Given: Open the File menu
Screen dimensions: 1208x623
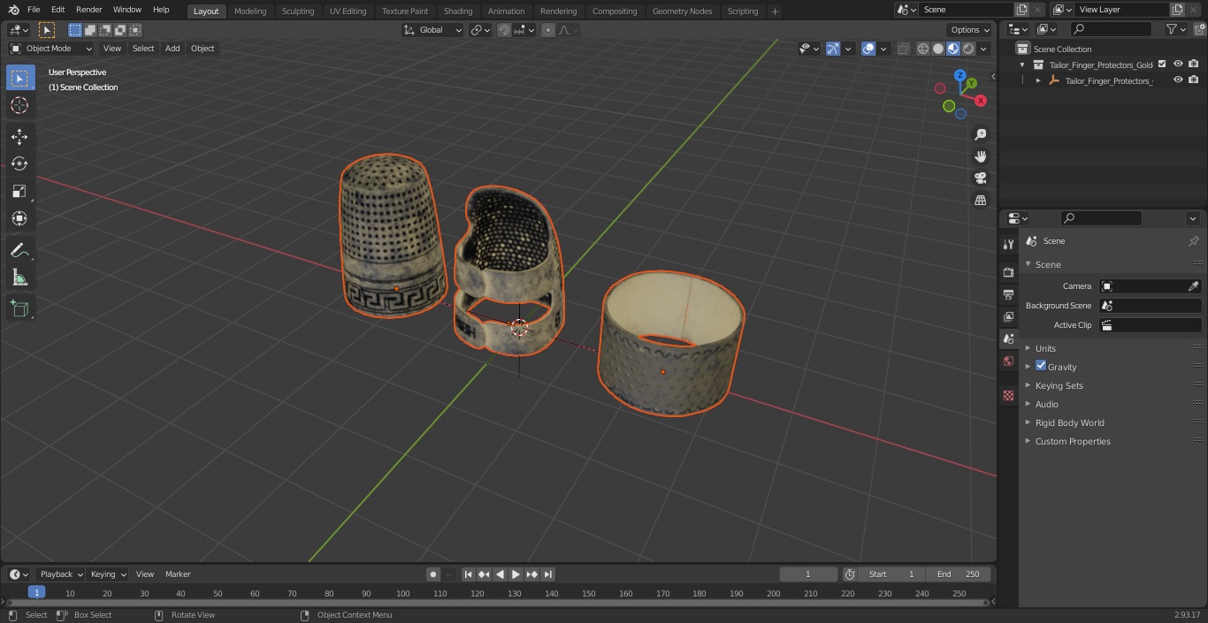Looking at the screenshot, I should point(34,10).
